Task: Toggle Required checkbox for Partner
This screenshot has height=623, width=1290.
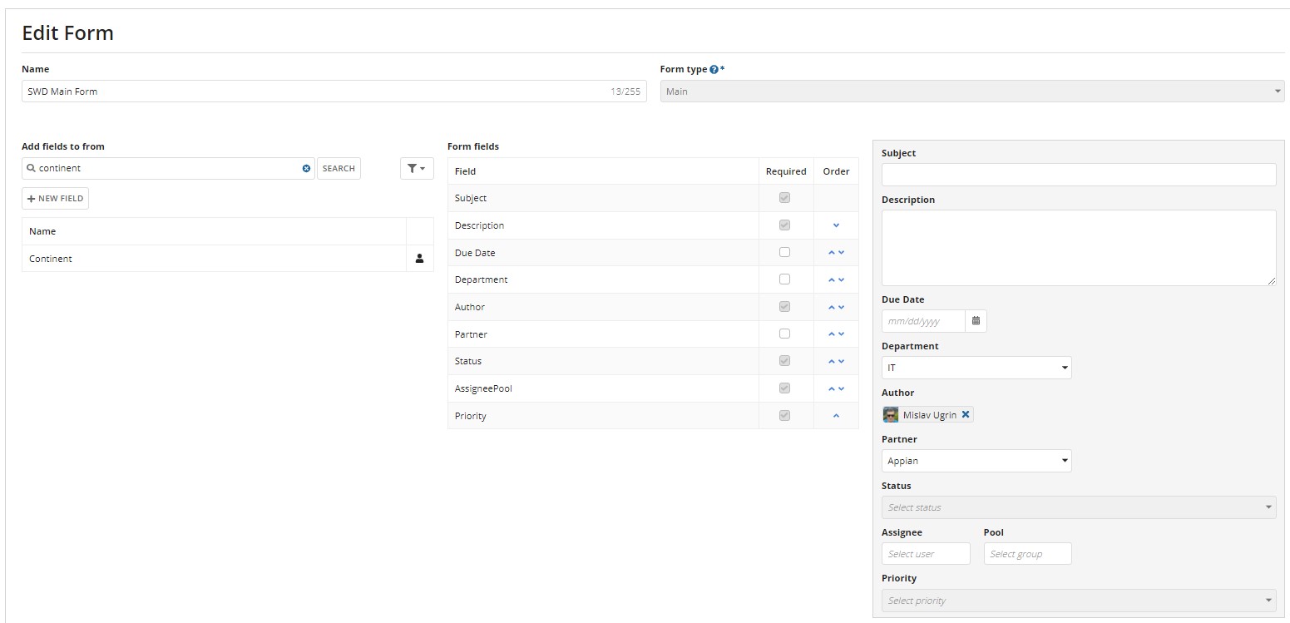Action: click(784, 334)
